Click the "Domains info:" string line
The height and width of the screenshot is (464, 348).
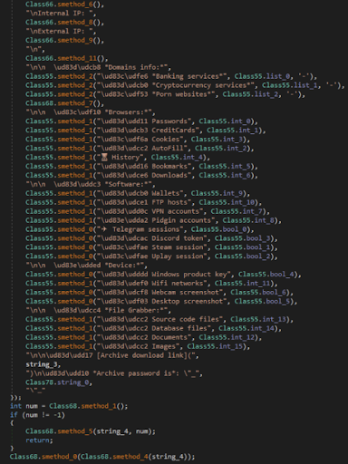pyautogui.click(x=99, y=67)
